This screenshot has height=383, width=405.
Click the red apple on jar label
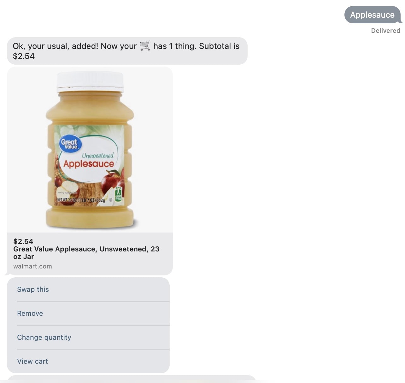click(x=111, y=181)
